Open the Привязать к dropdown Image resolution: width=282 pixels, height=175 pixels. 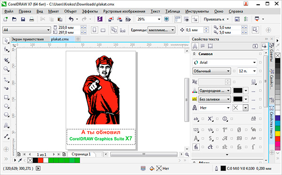click(x=216, y=19)
